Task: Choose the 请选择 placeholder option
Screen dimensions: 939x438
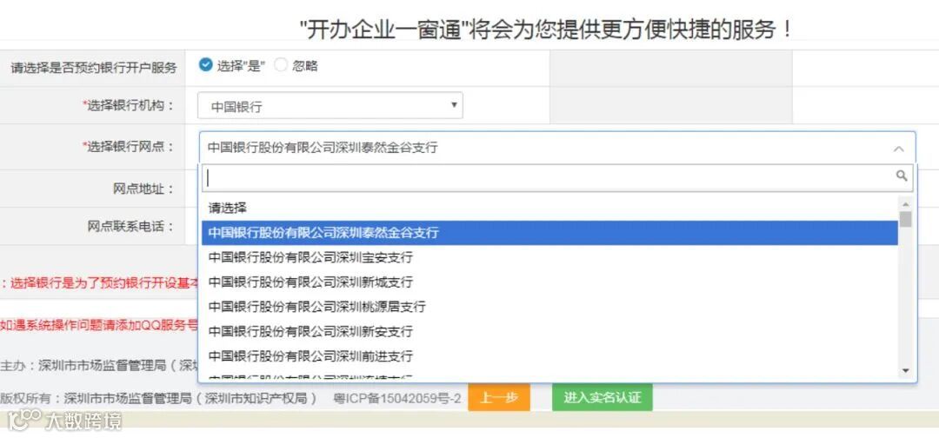Action: point(549,209)
